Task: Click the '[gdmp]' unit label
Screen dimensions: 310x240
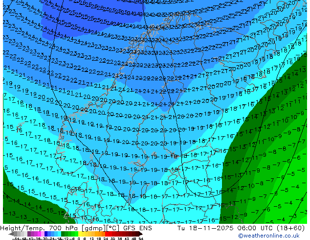Action: click(94, 228)
